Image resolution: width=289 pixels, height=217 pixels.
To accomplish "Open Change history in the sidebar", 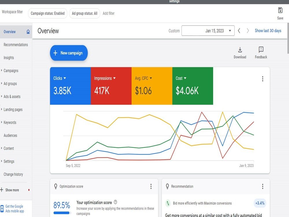I will [x=13, y=174].
